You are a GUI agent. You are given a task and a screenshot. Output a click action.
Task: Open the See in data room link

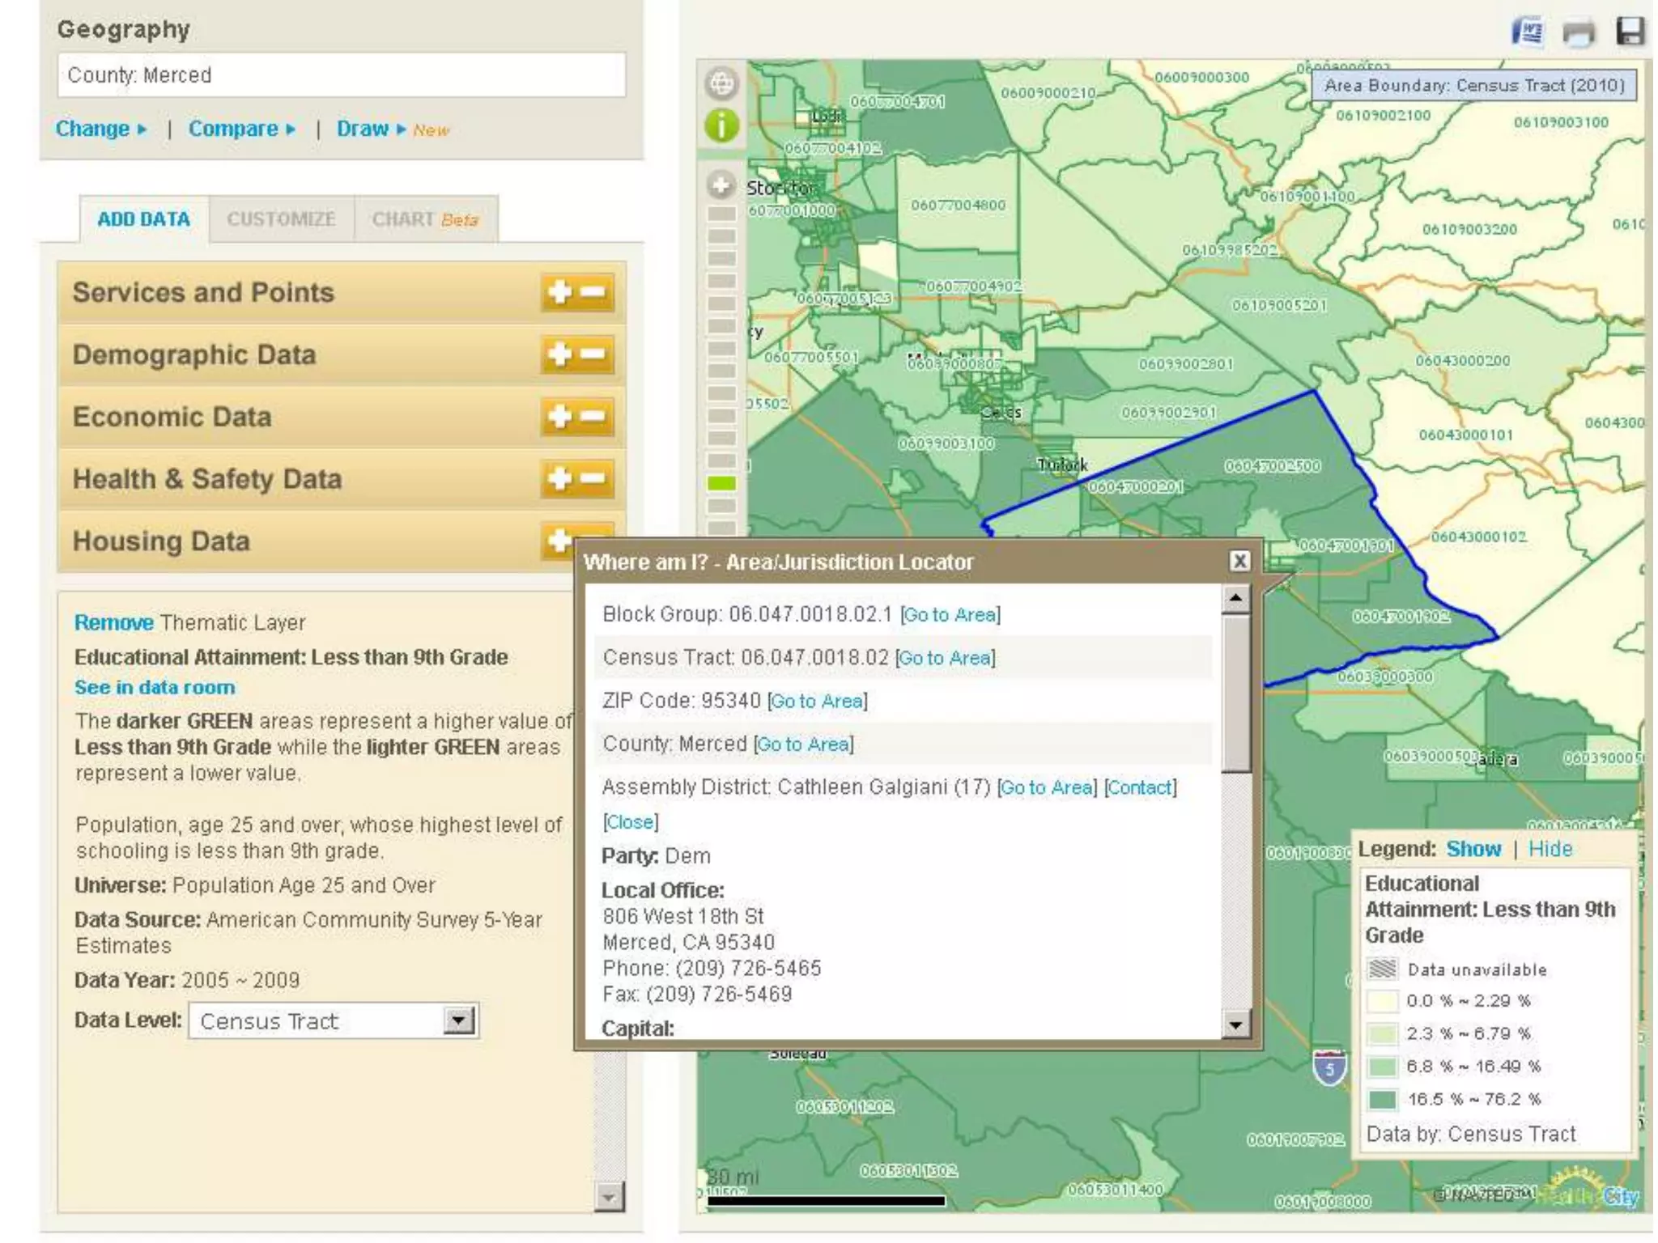[155, 687]
